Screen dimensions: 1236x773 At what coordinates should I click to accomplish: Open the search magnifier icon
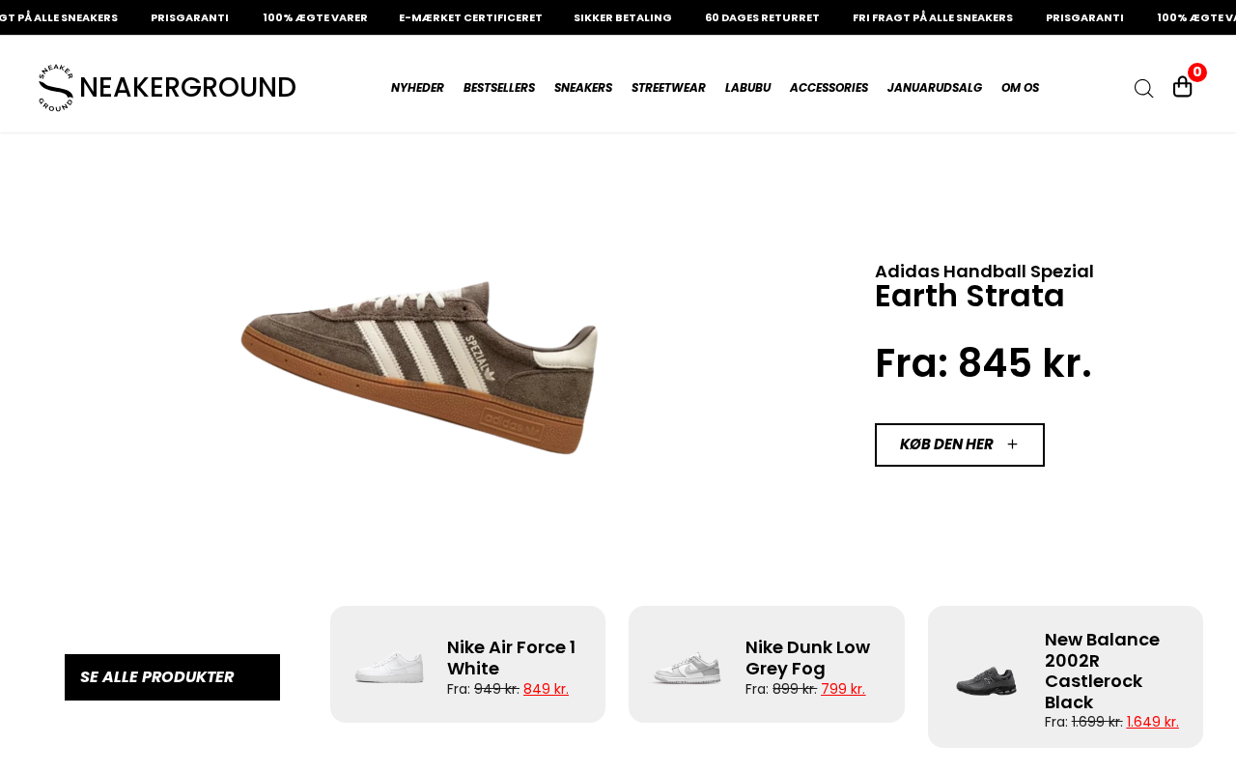(1143, 88)
